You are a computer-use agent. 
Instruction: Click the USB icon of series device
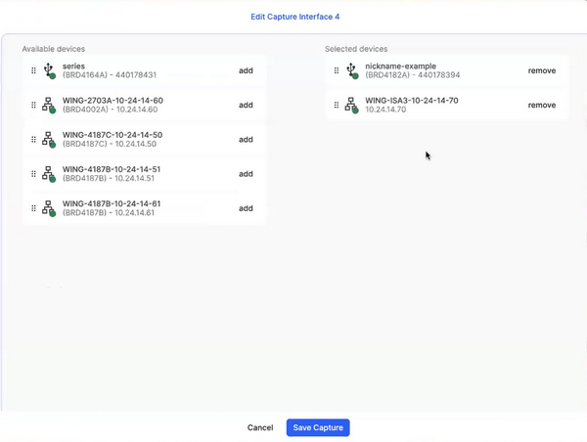(x=49, y=70)
